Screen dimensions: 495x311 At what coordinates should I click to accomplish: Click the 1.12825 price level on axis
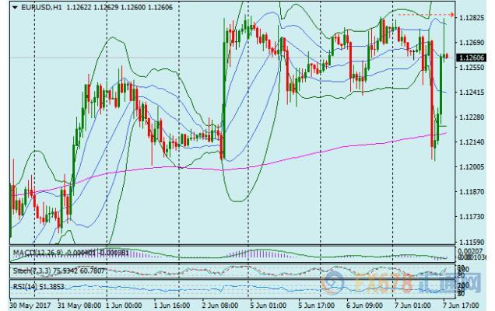tap(473, 17)
